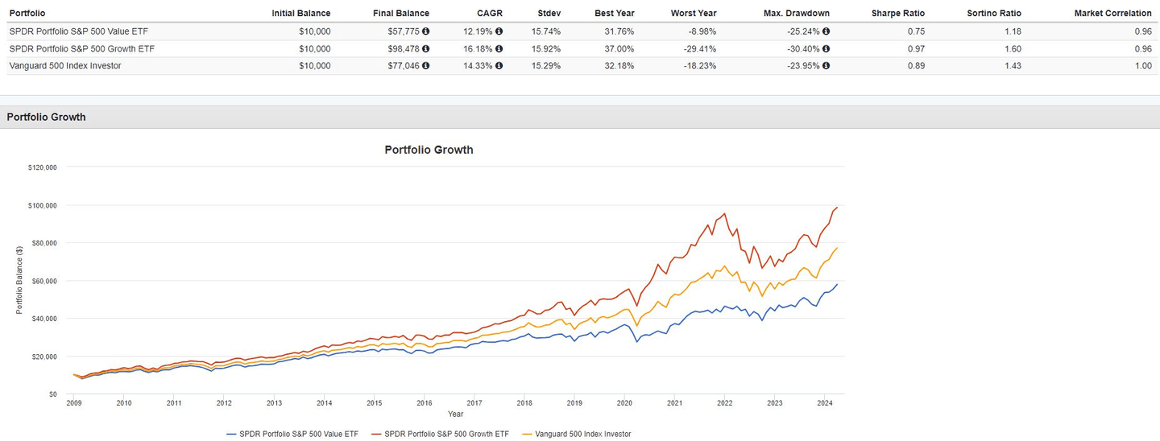Click SPDR Portfolio S&P 500 Growth ETF row name
This screenshot has width=1160, height=441.
coord(82,48)
